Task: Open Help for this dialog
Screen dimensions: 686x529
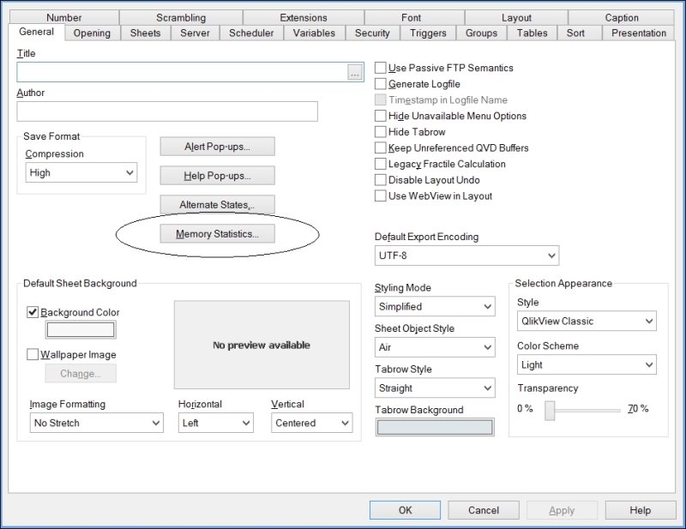Action: [640, 510]
